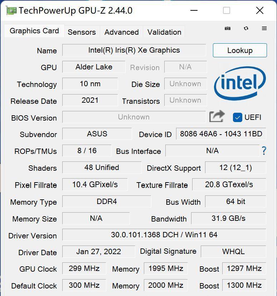Click the current Memory clock 1995 MHz
The image size is (277, 296).
(166, 268)
